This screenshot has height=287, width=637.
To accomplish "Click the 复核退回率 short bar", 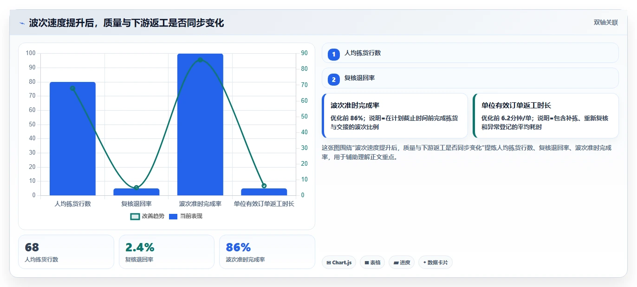I will coord(136,192).
